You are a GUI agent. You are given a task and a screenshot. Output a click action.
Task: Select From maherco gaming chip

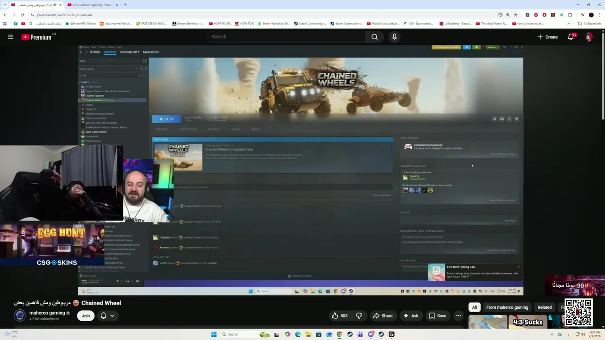coord(507,307)
